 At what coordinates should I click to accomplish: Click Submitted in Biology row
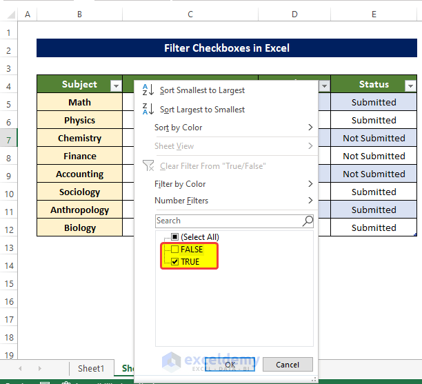click(x=374, y=228)
